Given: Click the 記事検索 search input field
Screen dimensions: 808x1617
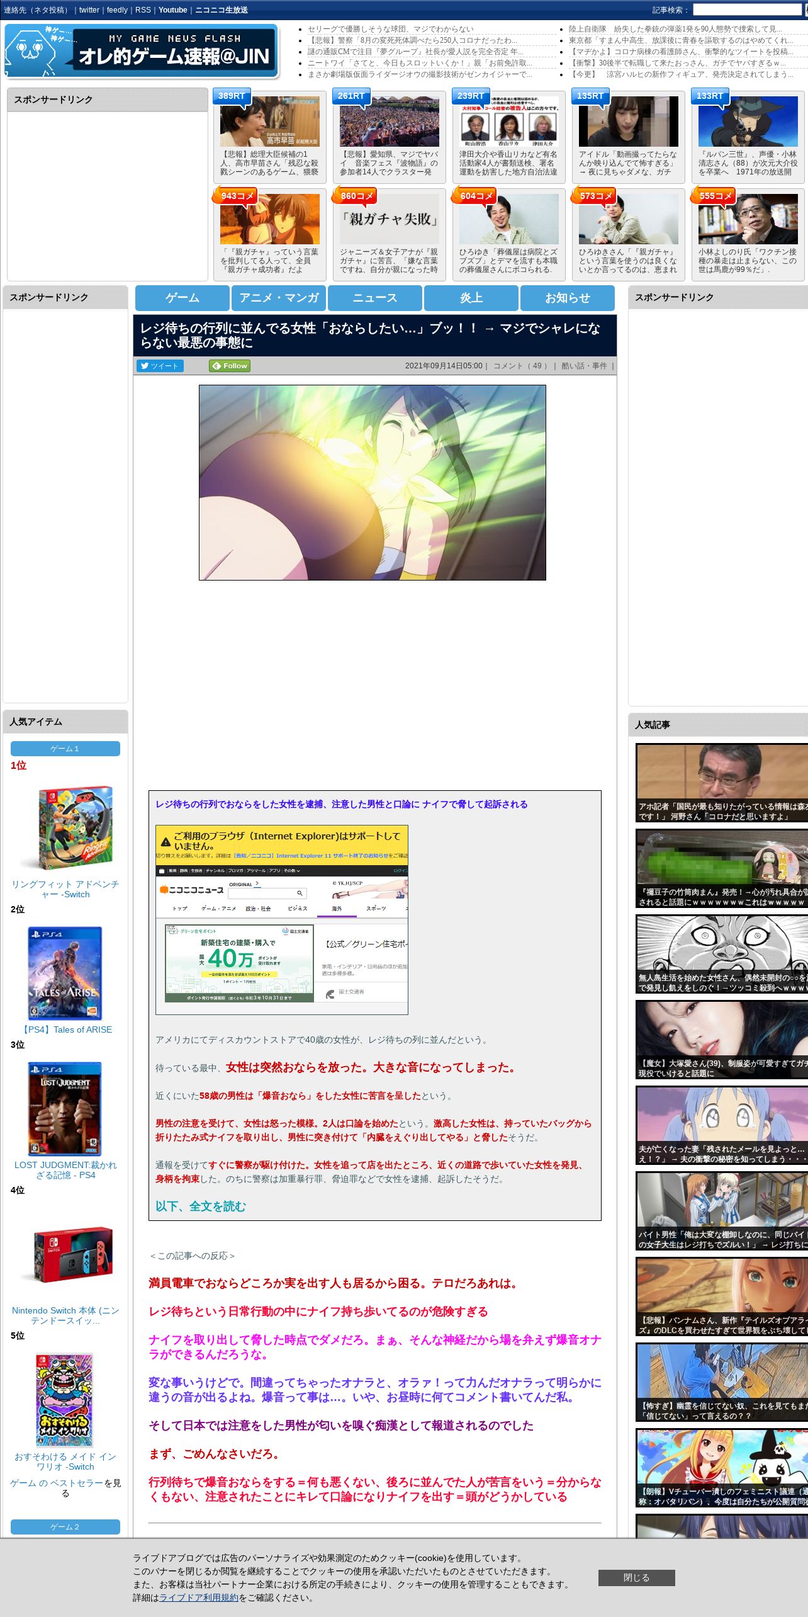Looking at the screenshot, I should pyautogui.click(x=747, y=10).
